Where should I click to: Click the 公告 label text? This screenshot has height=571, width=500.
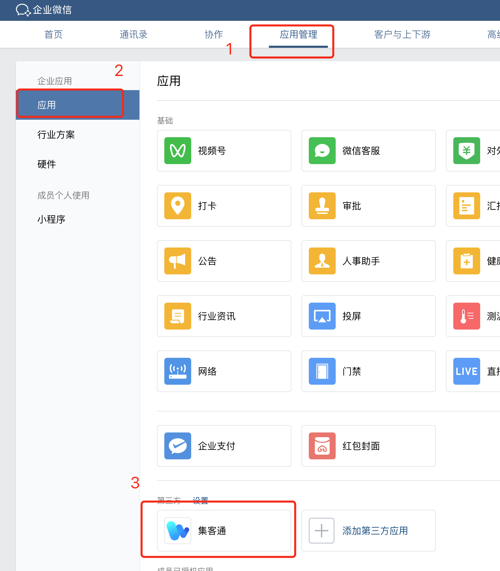pos(207,261)
